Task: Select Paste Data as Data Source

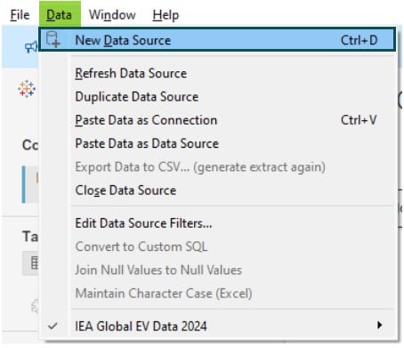Action: point(147,143)
